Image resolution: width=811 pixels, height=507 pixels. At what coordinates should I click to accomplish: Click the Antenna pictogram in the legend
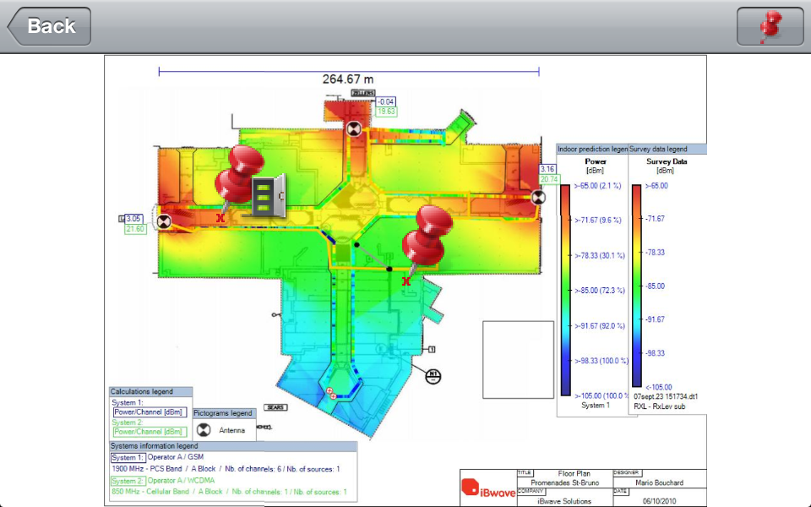(203, 429)
